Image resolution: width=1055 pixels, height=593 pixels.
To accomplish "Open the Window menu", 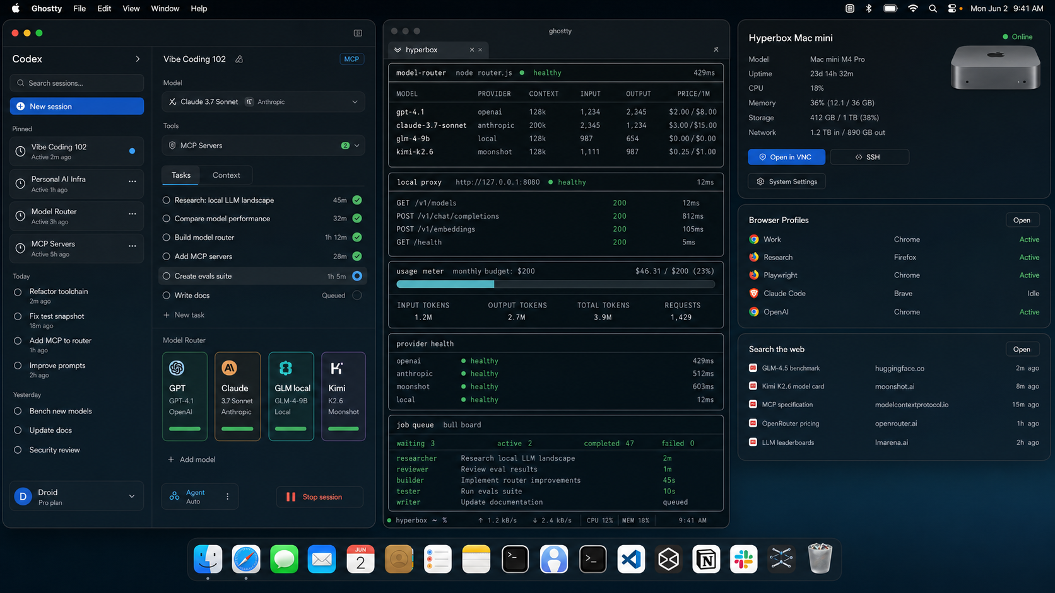I will pyautogui.click(x=165, y=8).
